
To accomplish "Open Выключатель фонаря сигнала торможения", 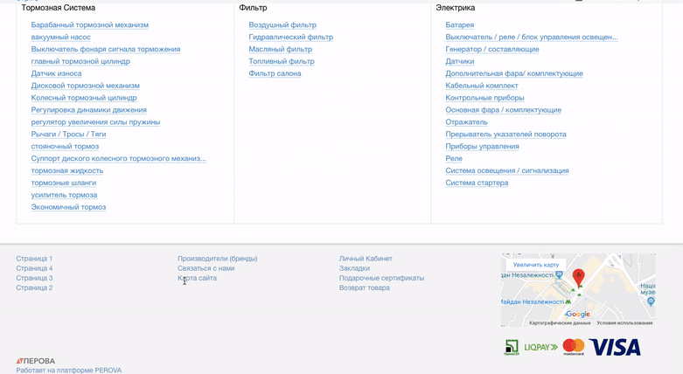I will (106, 49).
